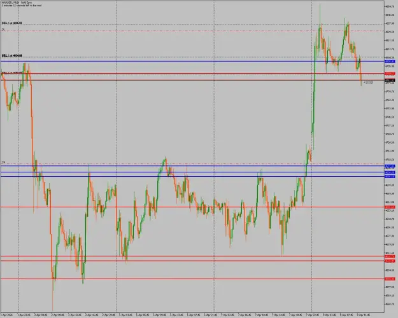Click the SL marker at the upper dashed line
Image resolution: width=398 pixels, height=318 pixels.
click(x=3, y=30)
